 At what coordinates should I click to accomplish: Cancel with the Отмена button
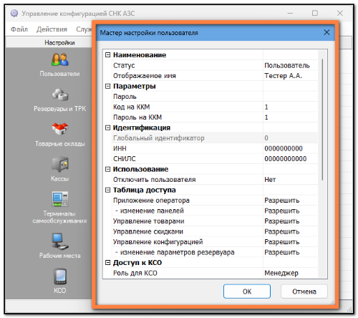tap(304, 291)
